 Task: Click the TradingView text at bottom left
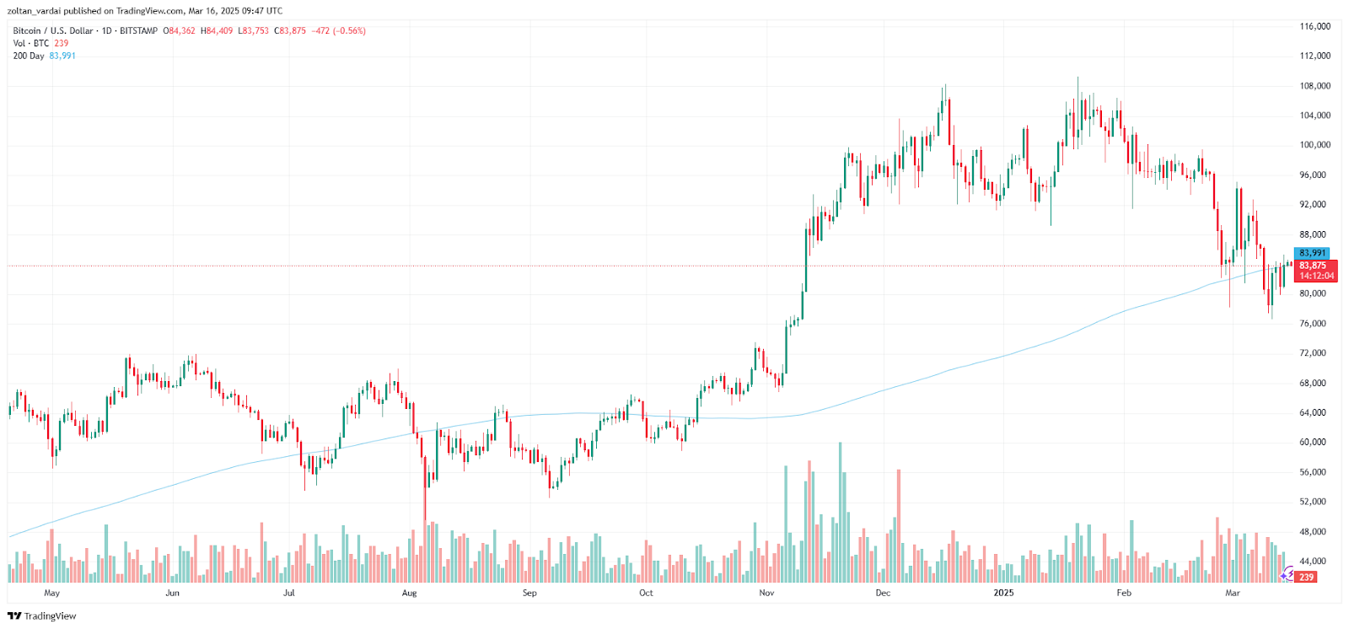(x=51, y=616)
